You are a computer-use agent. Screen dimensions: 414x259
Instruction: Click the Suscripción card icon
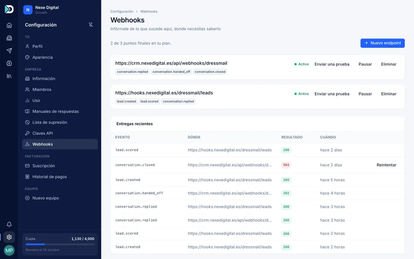(x=27, y=166)
